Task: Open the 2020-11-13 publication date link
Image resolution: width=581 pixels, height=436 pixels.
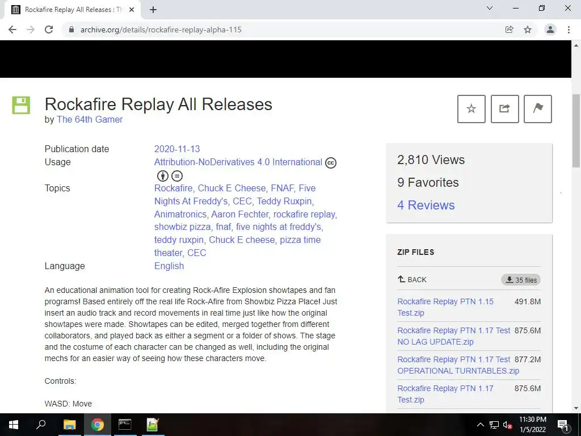Action: 177,149
